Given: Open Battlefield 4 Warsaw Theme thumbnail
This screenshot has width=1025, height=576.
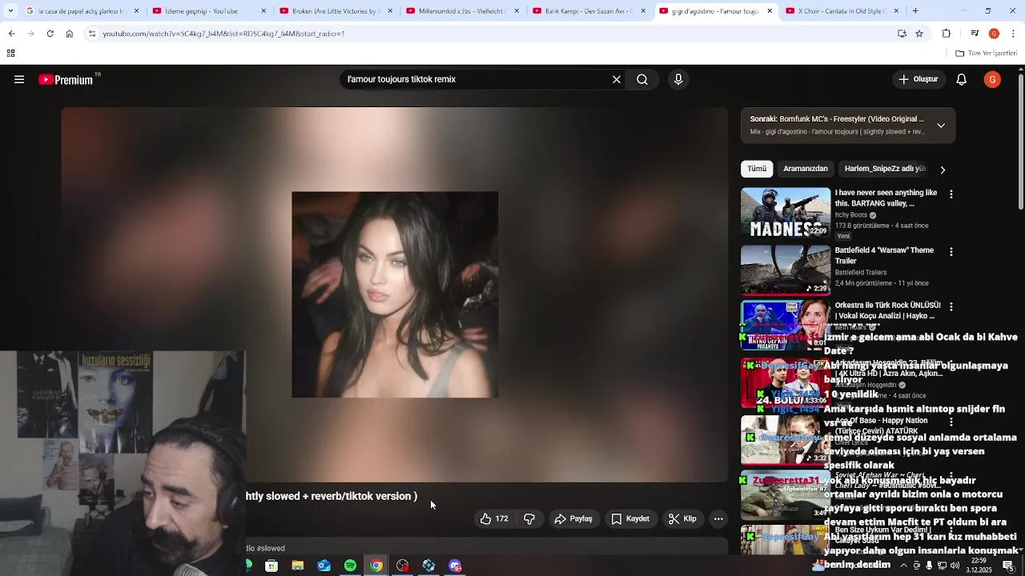Looking at the screenshot, I should [786, 270].
